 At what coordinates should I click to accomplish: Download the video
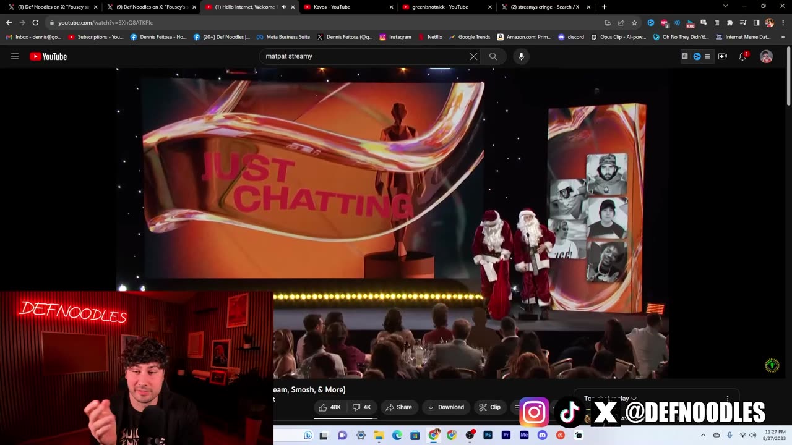click(x=445, y=407)
